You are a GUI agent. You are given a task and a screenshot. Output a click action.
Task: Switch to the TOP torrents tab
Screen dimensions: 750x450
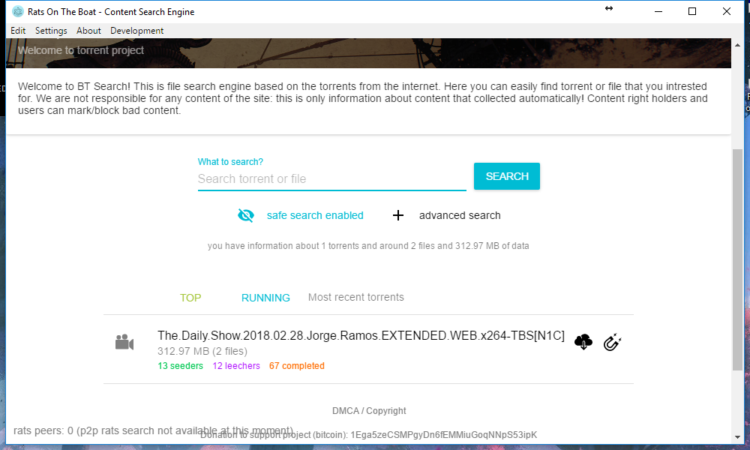[x=190, y=298]
